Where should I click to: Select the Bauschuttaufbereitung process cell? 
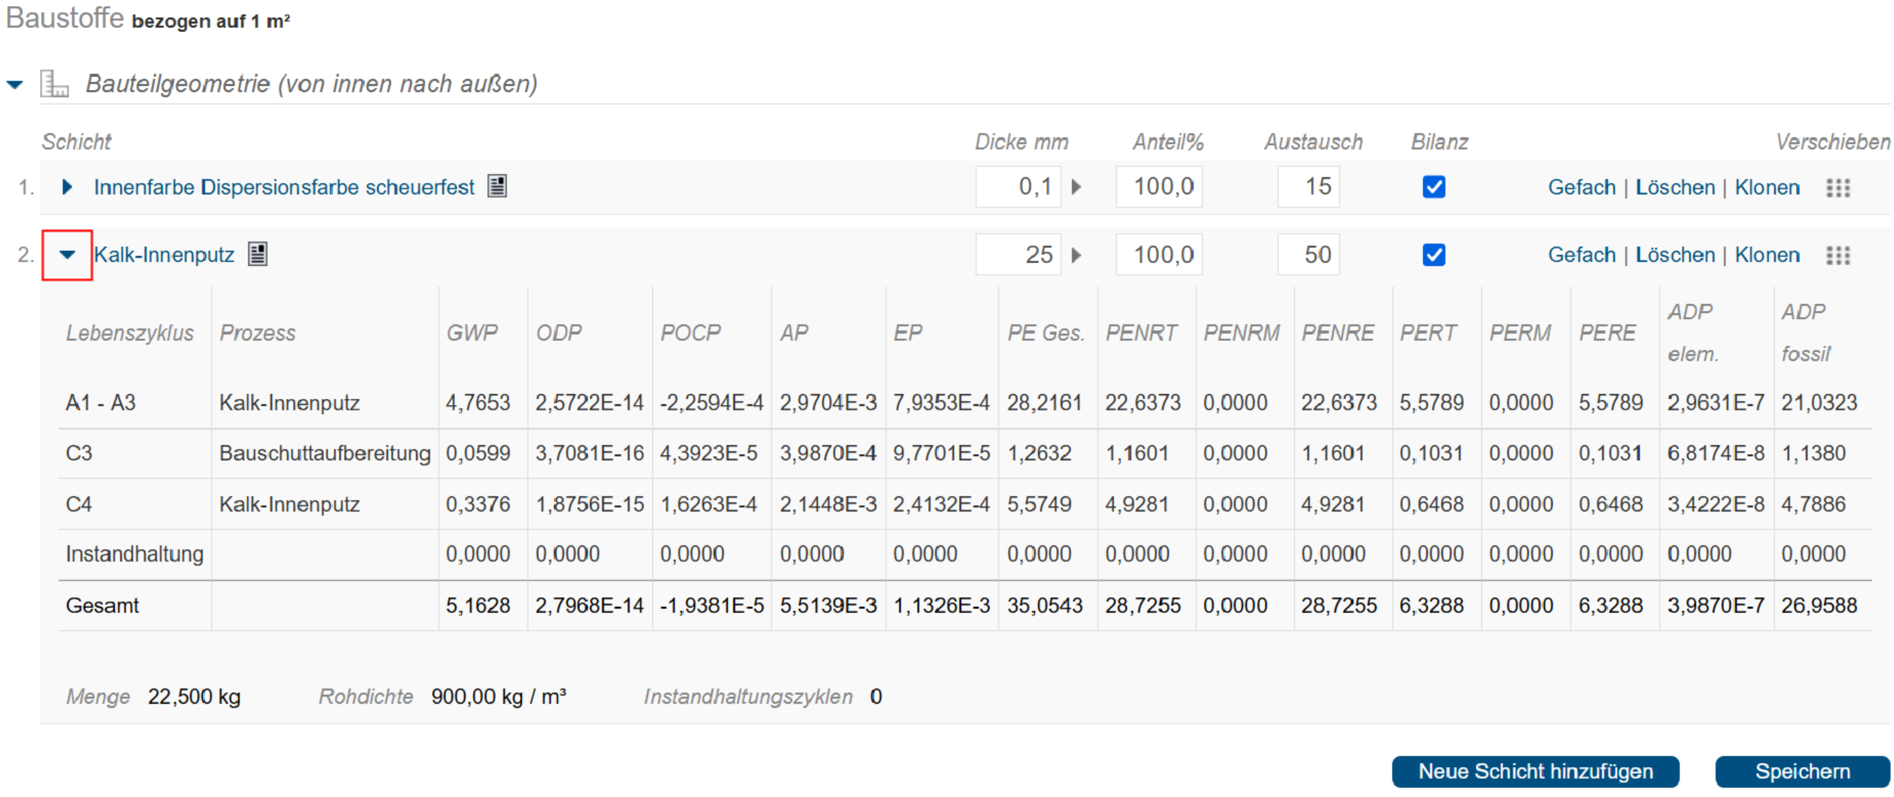[x=324, y=453]
